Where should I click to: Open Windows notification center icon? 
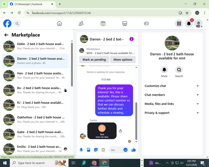coord(203,163)
